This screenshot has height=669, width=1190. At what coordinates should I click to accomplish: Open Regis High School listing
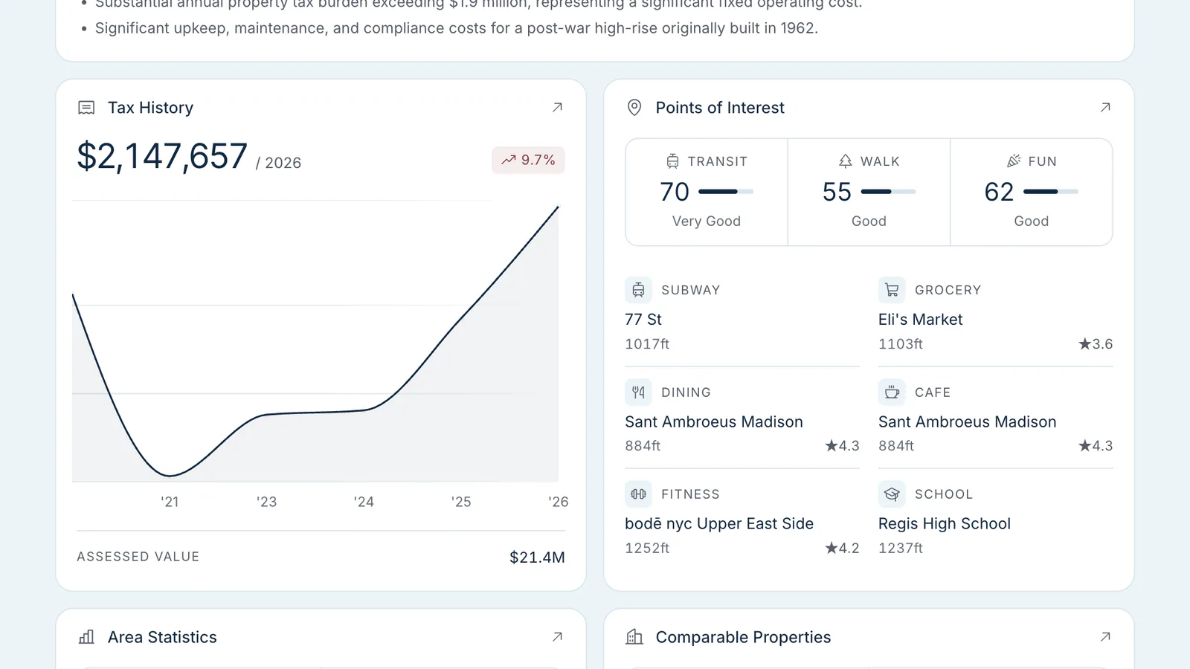pyautogui.click(x=995, y=523)
